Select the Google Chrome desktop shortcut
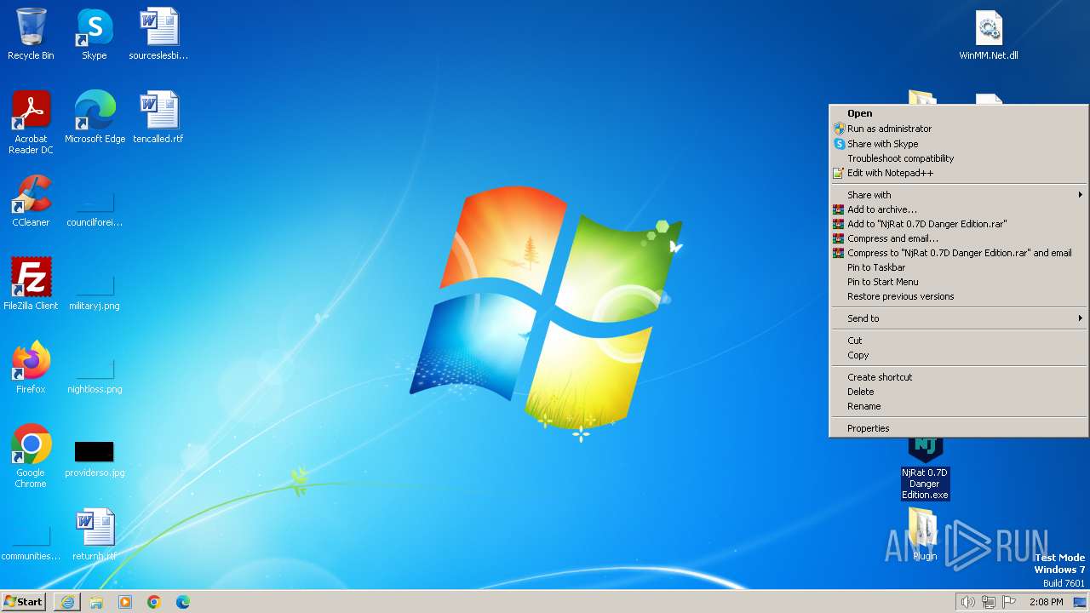This screenshot has height=613, width=1090. point(31,456)
